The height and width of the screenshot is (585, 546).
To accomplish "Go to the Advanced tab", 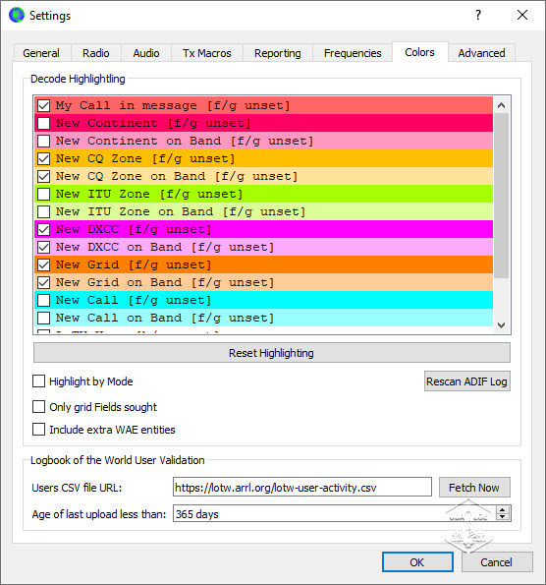I will [x=481, y=53].
